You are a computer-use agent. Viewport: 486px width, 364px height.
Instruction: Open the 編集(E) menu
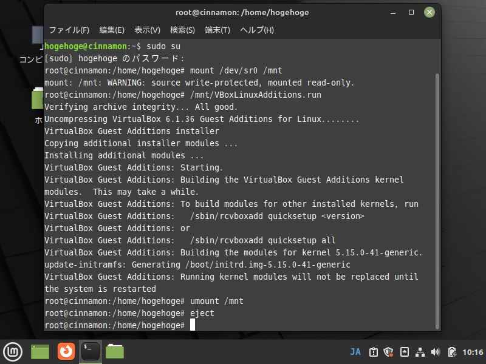pyautogui.click(x=112, y=30)
